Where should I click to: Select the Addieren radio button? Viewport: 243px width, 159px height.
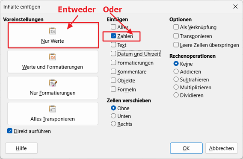pyautogui.click(x=176, y=71)
